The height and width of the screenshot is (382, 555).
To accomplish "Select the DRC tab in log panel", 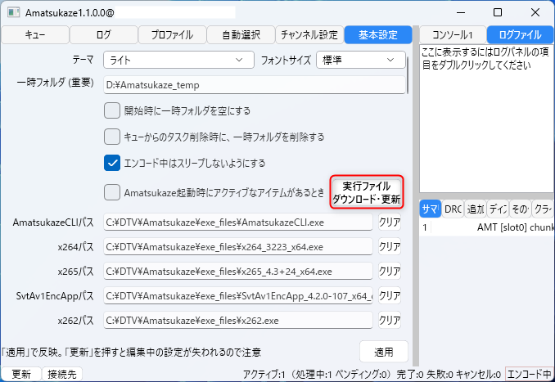I will pos(453,209).
